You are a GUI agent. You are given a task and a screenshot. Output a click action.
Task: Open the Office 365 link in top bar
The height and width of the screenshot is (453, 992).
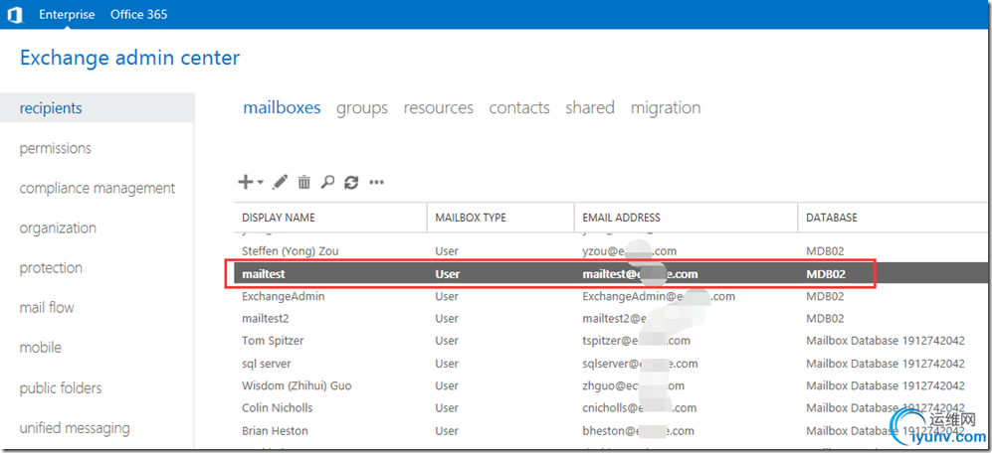coord(138,15)
